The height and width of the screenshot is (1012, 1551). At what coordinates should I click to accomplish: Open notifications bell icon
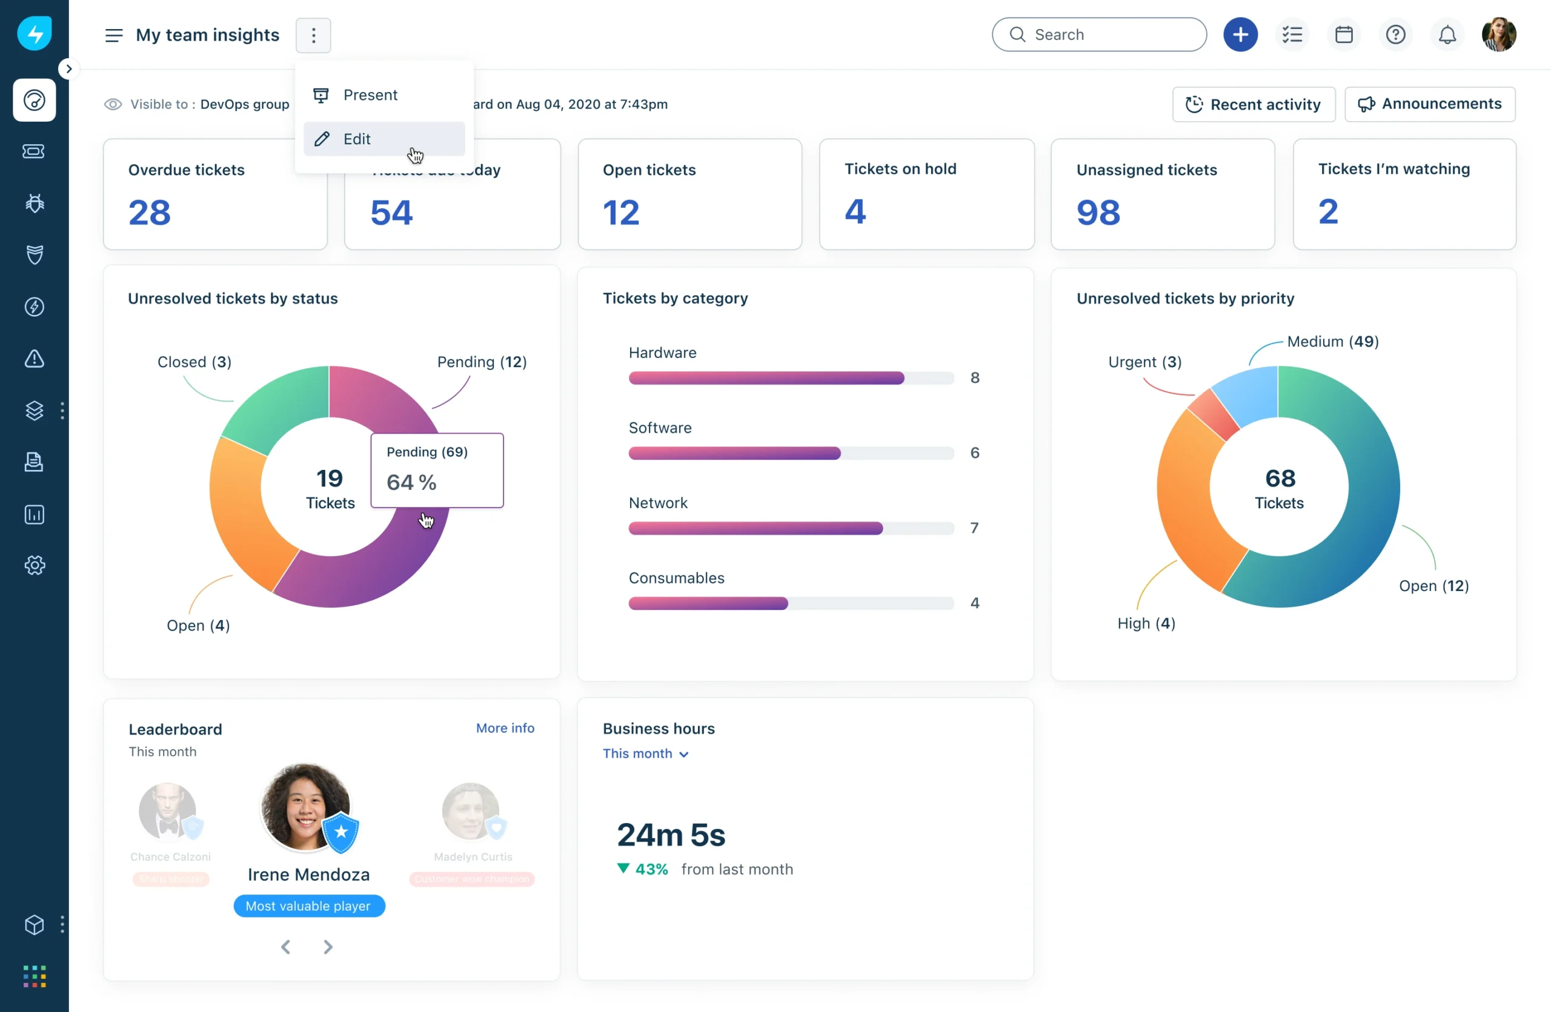pyautogui.click(x=1447, y=35)
